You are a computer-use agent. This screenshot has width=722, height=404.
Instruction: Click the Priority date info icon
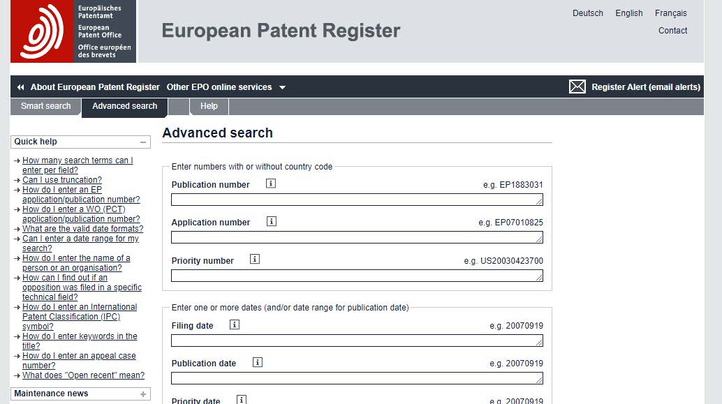click(242, 399)
